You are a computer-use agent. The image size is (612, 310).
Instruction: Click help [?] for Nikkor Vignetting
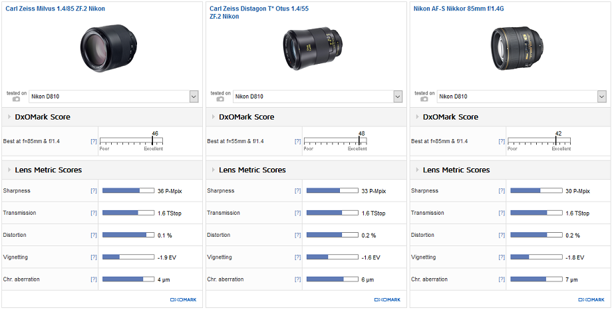point(502,257)
